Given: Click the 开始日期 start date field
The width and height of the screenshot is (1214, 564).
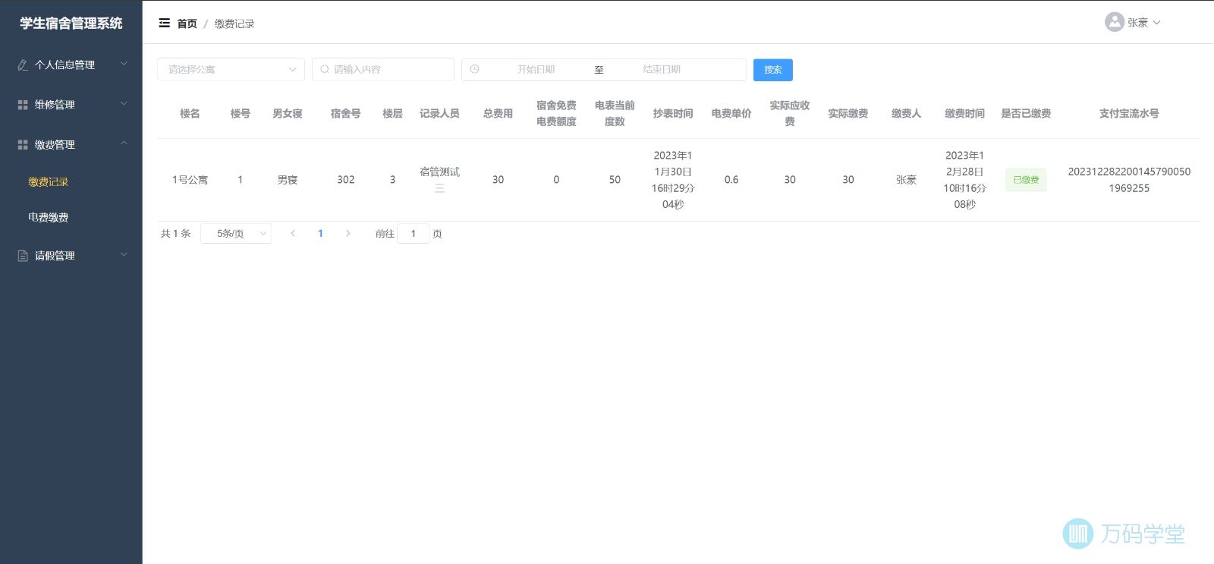Looking at the screenshot, I should click(x=536, y=69).
